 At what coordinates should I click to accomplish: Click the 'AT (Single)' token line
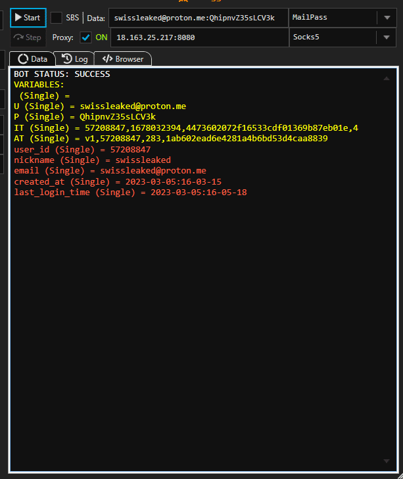tap(171, 139)
